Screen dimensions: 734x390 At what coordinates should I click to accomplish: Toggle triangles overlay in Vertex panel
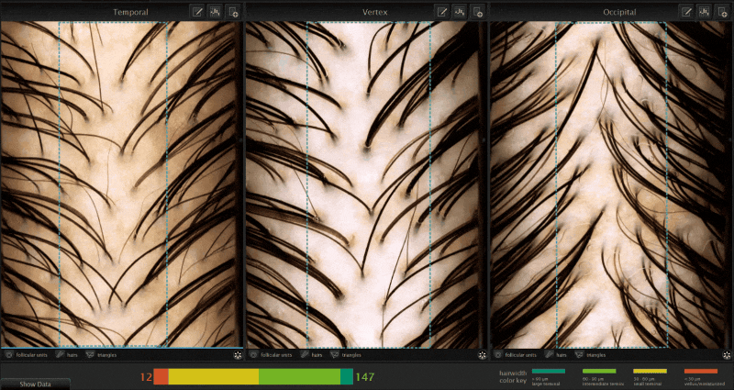(x=346, y=355)
